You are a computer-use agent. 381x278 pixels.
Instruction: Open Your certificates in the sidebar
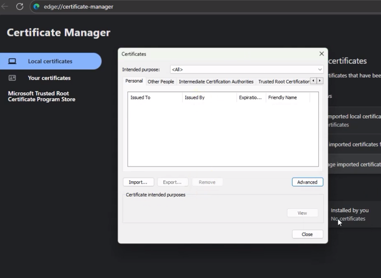pyautogui.click(x=49, y=78)
